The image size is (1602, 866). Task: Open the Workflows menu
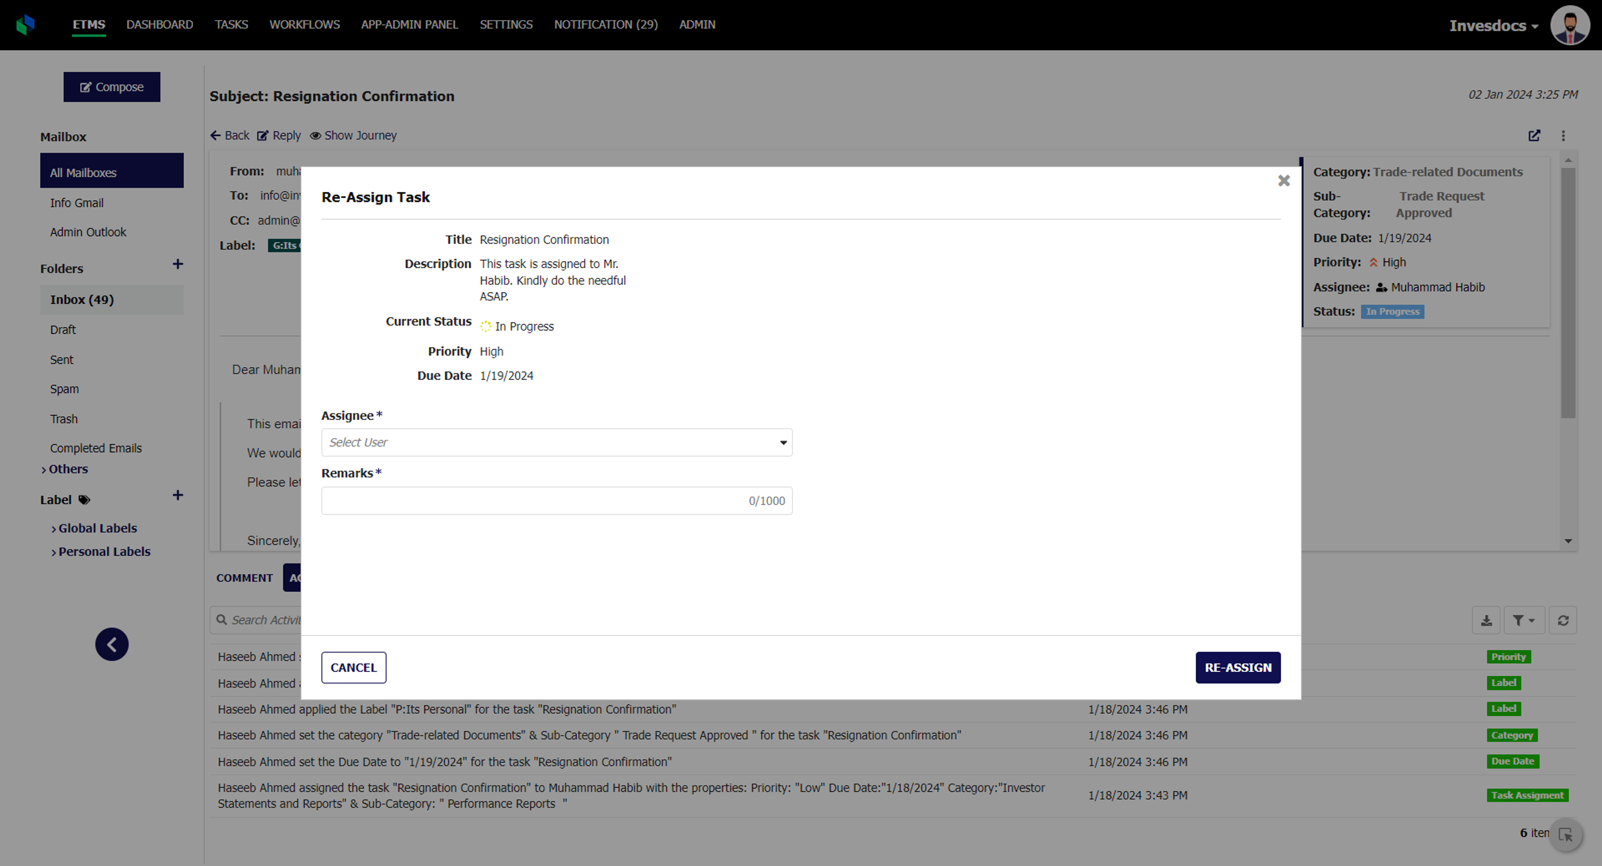click(305, 24)
